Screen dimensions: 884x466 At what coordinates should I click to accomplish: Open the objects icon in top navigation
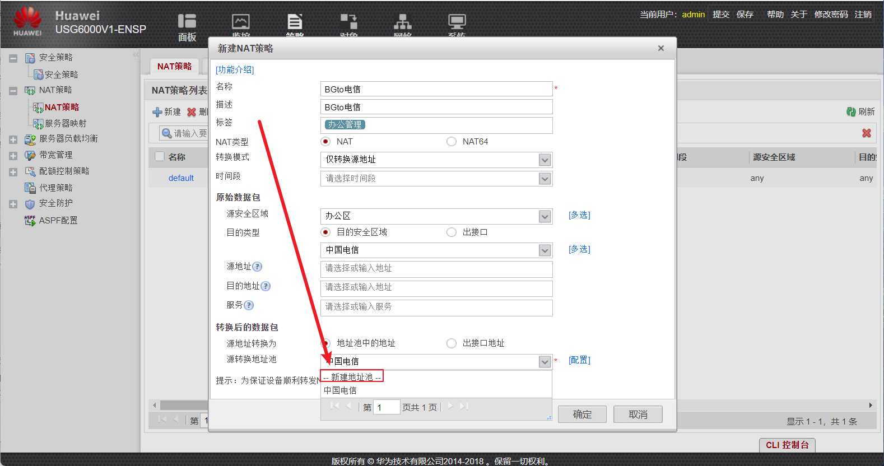click(348, 22)
